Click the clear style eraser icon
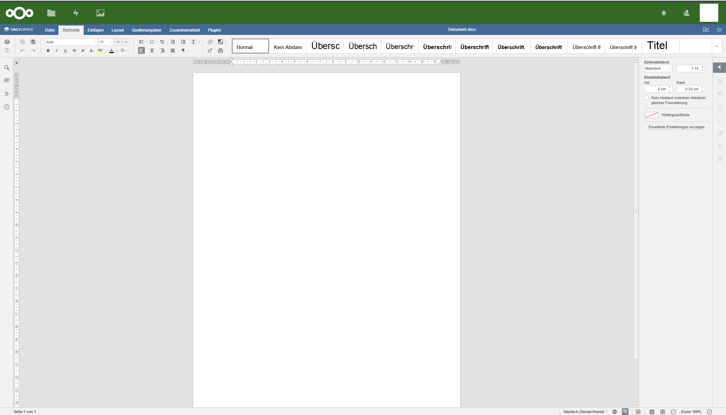This screenshot has width=726, height=415. [x=210, y=42]
